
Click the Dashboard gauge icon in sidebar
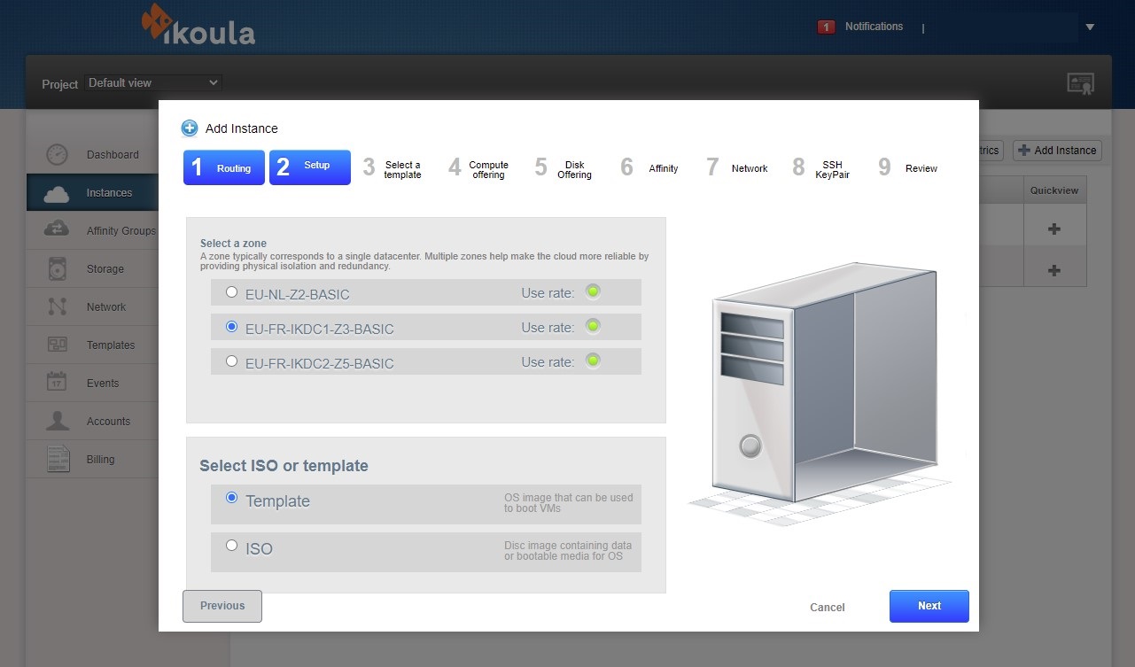tap(57, 154)
